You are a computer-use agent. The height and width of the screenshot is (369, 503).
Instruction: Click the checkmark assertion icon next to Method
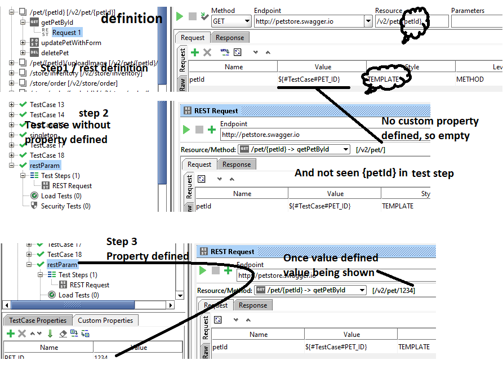coord(204,16)
